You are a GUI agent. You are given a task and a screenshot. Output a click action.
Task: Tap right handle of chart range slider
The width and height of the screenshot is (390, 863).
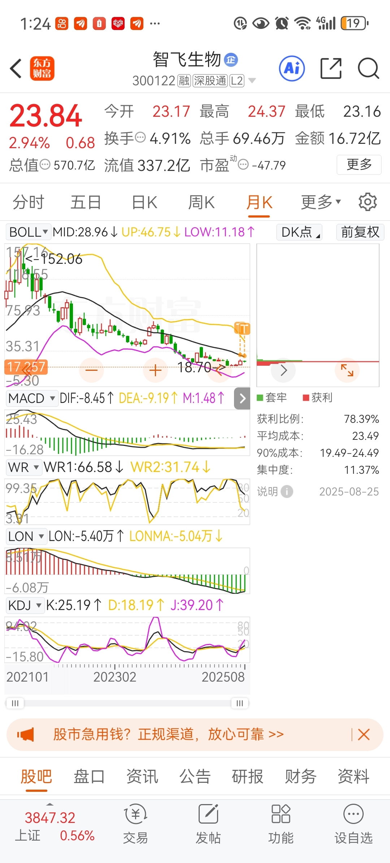240,703
